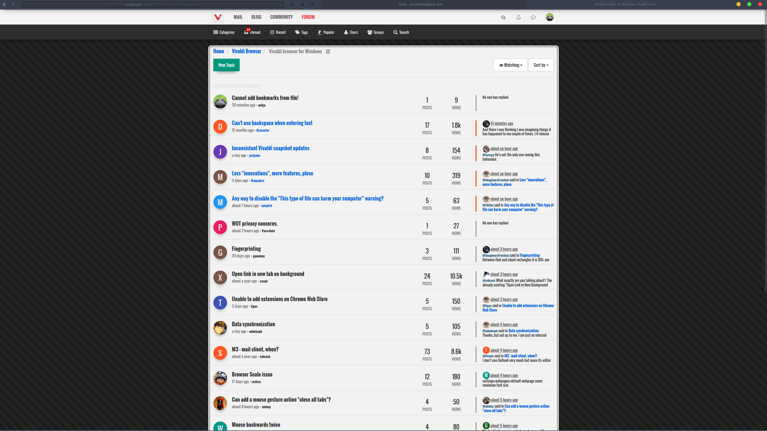Switch to Inbox rail.monkey tab
Image resolution: width=767 pixels, height=431 pixels.
tap(421, 4)
